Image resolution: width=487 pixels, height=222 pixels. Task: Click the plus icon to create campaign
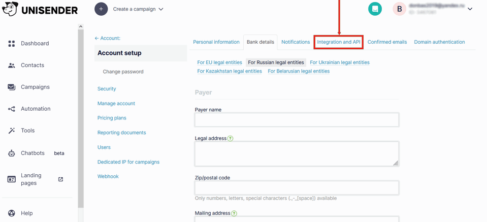coord(101,9)
